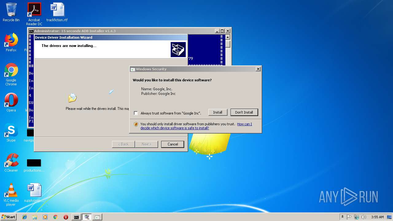Click Internet Explorer taskbar icon
This screenshot has height=221, width=393.
point(25,217)
